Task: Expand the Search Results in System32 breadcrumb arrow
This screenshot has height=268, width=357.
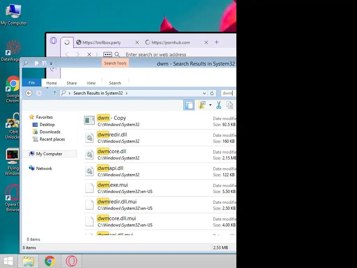Action: tap(127, 93)
